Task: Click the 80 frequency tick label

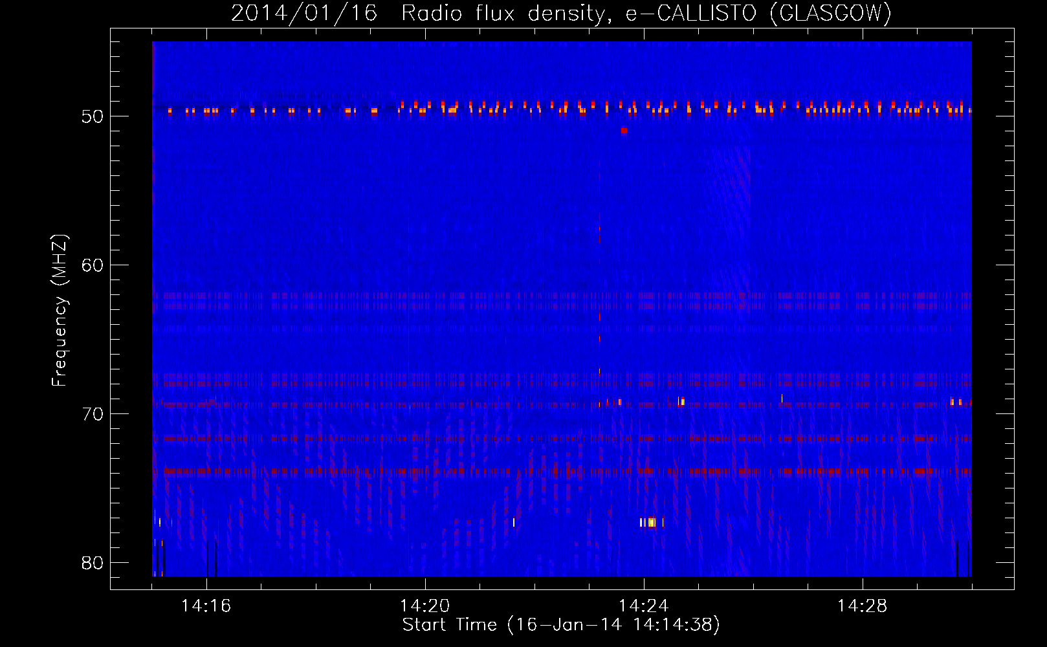Action: pyautogui.click(x=93, y=563)
